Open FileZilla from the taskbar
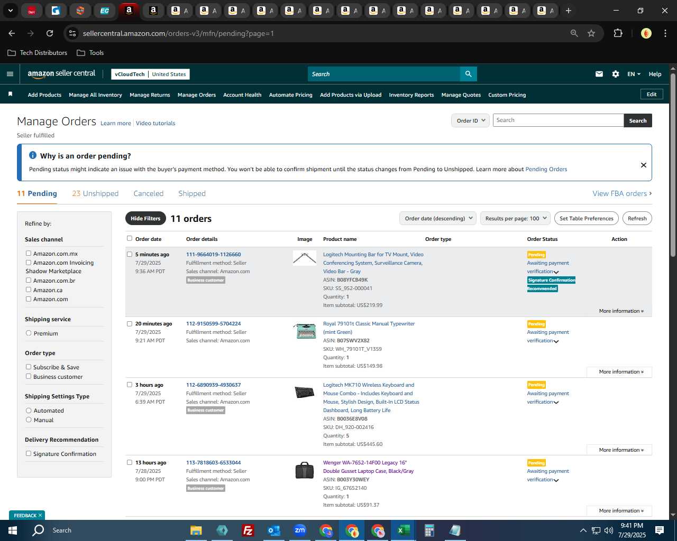 point(248,530)
